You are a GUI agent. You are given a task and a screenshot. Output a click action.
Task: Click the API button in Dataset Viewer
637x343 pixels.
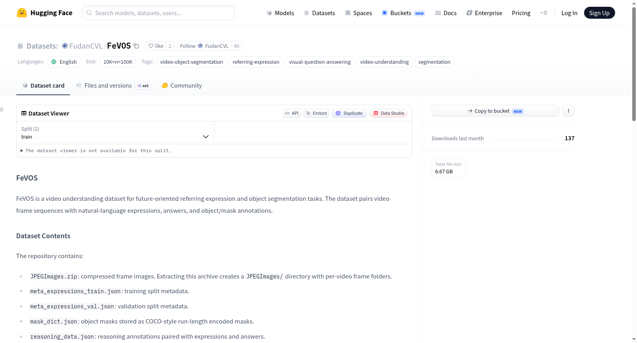pyautogui.click(x=291, y=113)
